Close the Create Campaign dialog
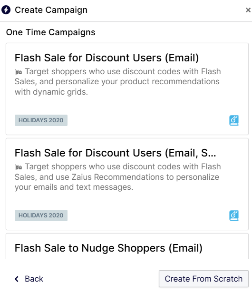This screenshot has height=293, width=252. [x=248, y=10]
